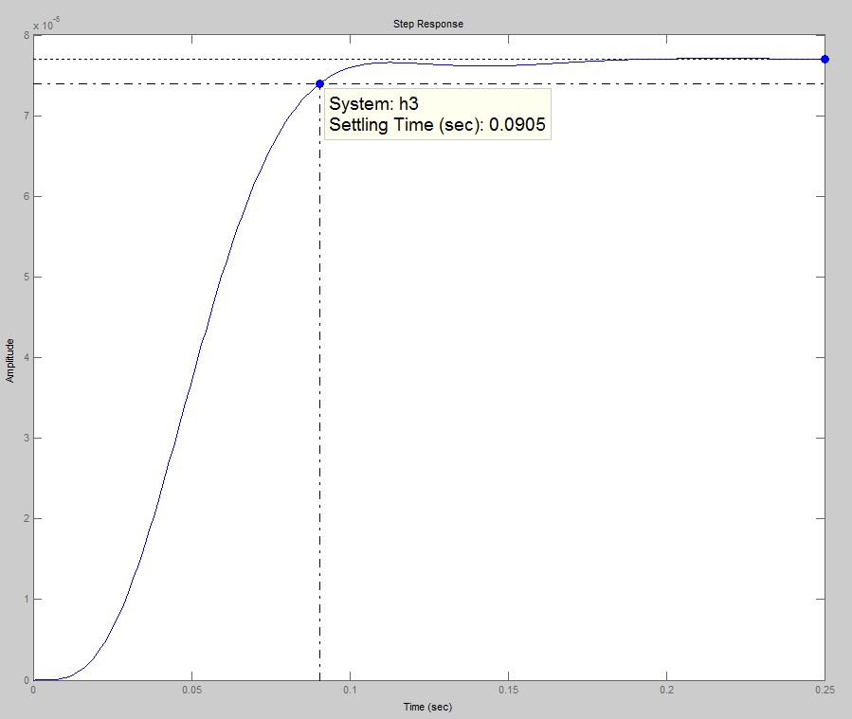
Task: Click the steady-state marker dot at 0.25 sec
Action: coord(825,59)
